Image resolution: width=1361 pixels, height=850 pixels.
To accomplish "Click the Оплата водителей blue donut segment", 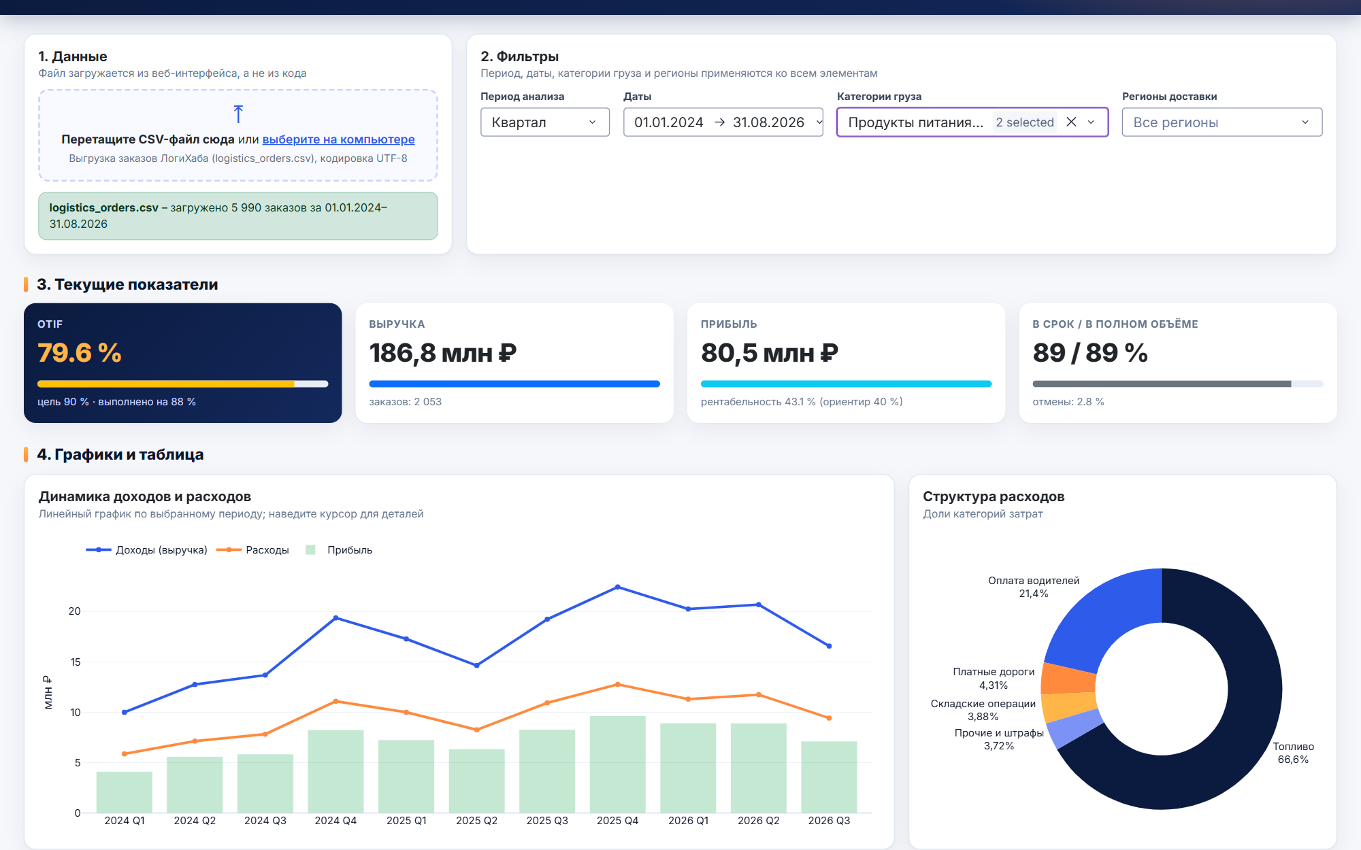I will (x=1102, y=616).
